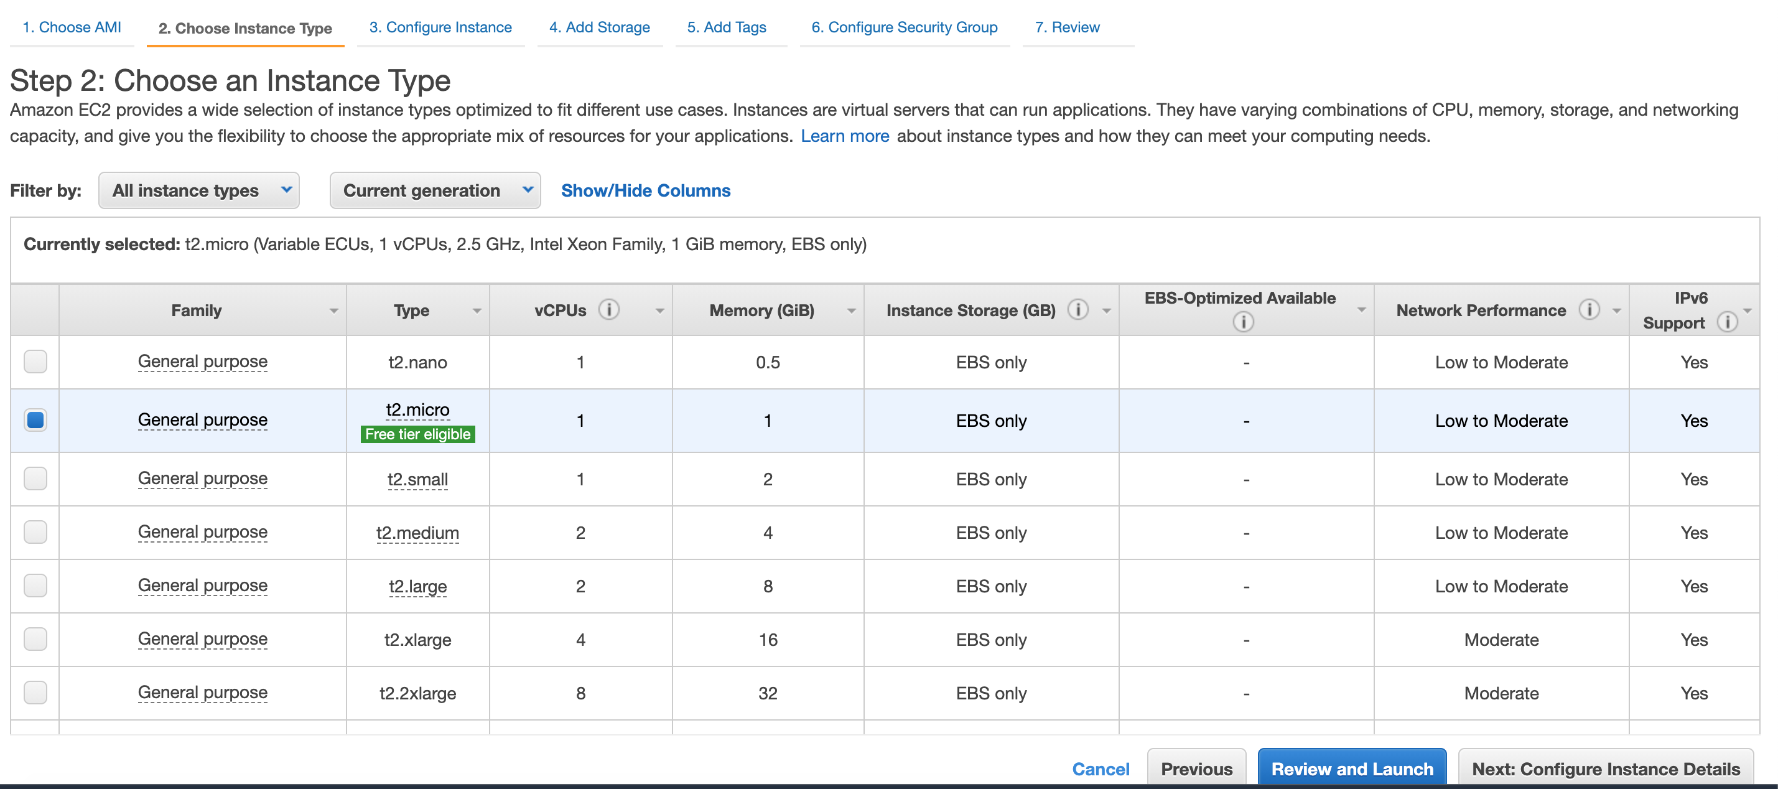The width and height of the screenshot is (1778, 789).
Task: Click the vCPUs info icon
Action: click(x=609, y=310)
